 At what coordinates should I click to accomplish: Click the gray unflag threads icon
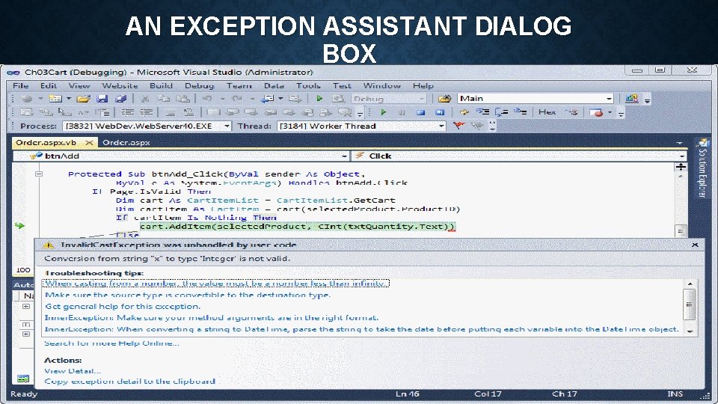(x=476, y=126)
